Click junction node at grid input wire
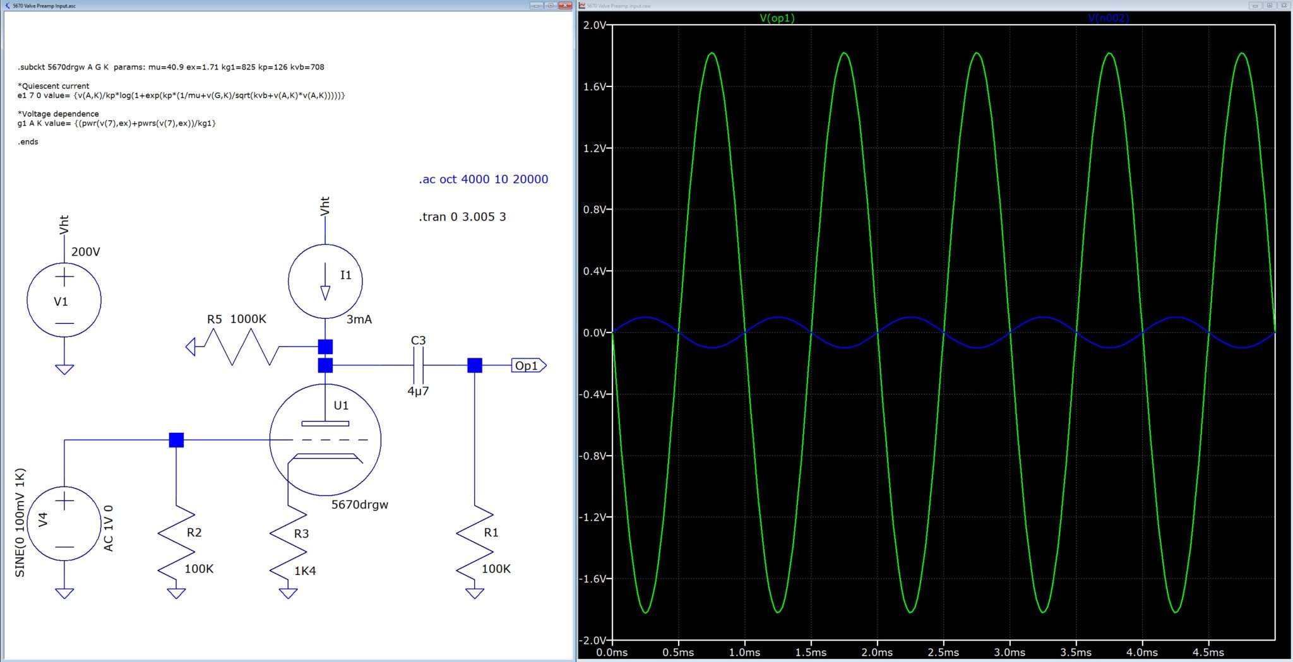 176,440
